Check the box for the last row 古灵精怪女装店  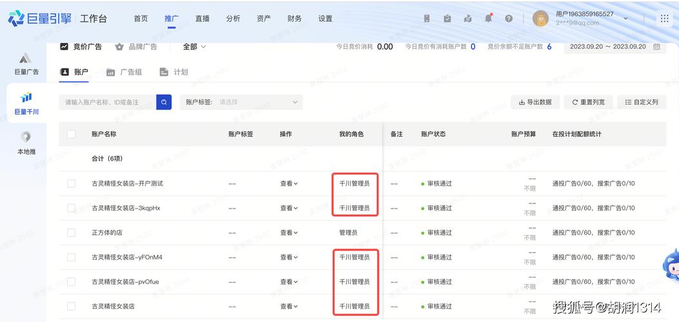coord(71,306)
